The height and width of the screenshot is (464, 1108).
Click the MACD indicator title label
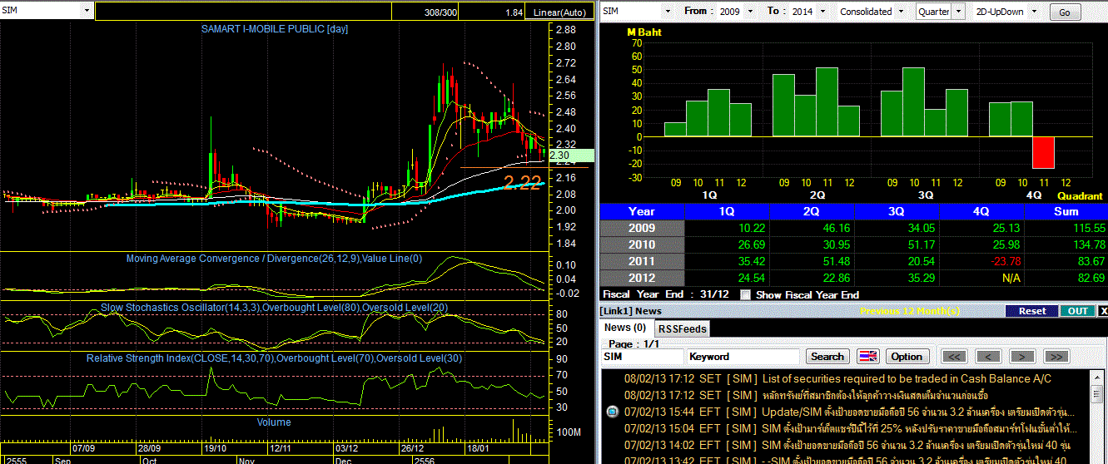[x=274, y=259]
